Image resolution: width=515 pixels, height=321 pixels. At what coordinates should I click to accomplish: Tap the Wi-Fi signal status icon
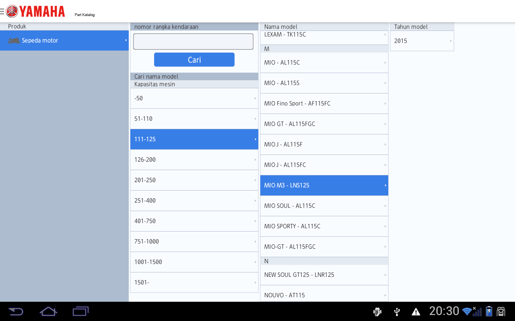pyautogui.click(x=467, y=311)
